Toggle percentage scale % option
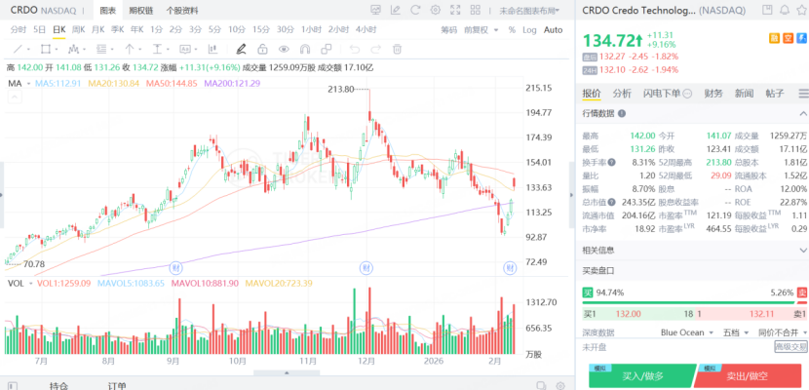Viewport: 809px width, 390px height. click(512, 30)
